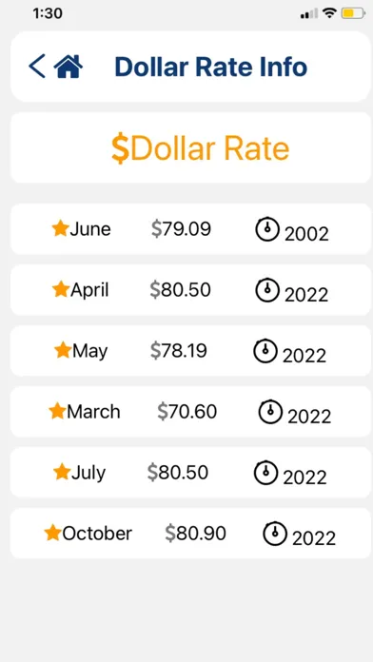
Task: Tap the star next to October
Action: (x=52, y=533)
